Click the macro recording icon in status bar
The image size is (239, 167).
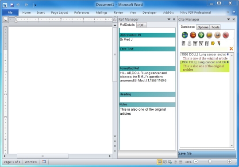point(44,162)
